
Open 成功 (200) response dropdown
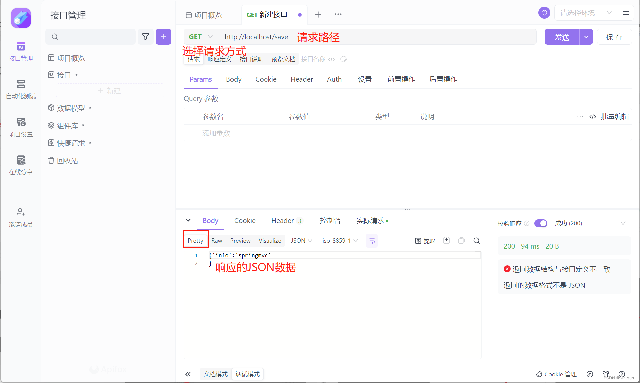tap(590, 223)
